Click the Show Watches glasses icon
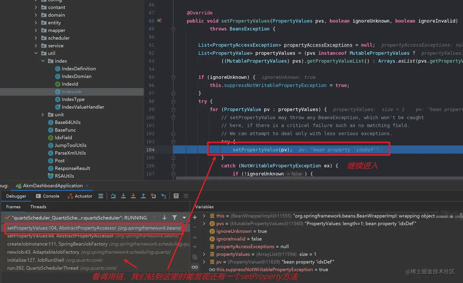Viewport: 463px width, 283px height. (195, 267)
